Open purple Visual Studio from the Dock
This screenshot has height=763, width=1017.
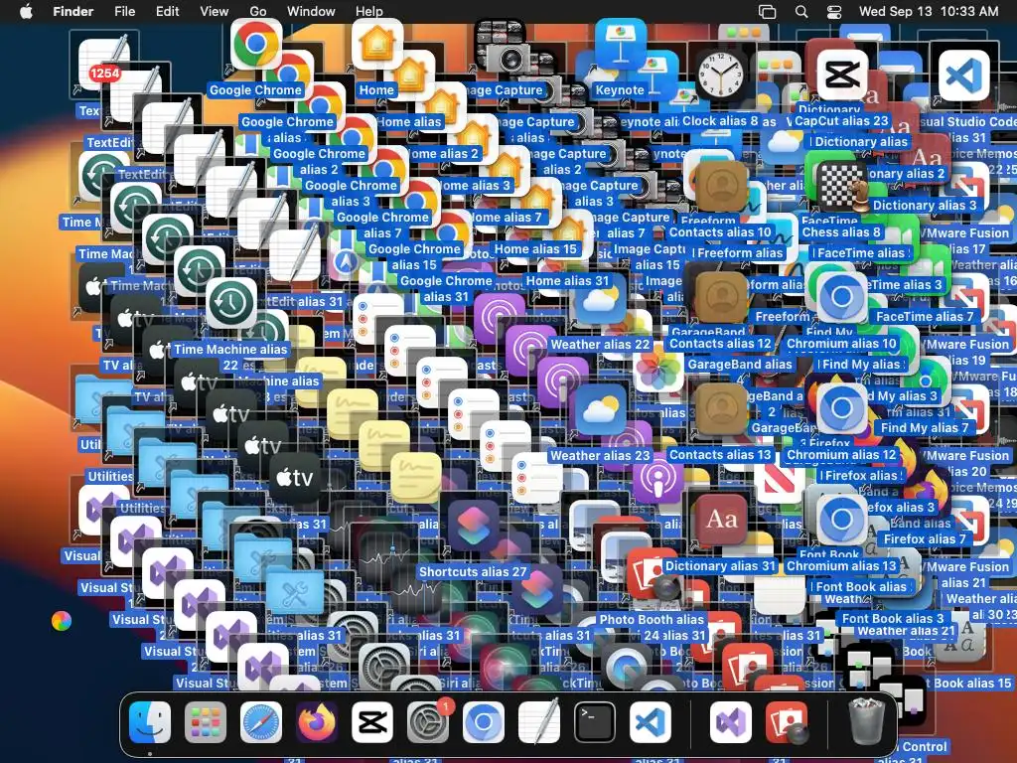730,722
